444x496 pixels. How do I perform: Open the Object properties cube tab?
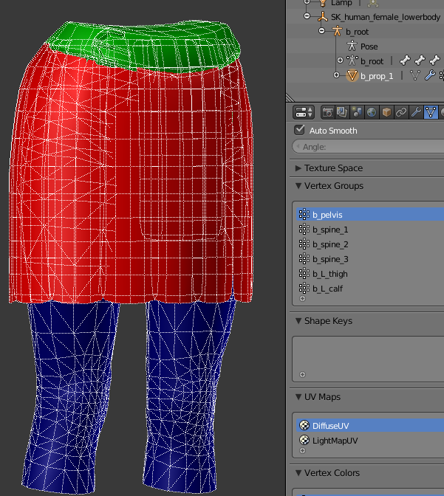click(x=386, y=112)
